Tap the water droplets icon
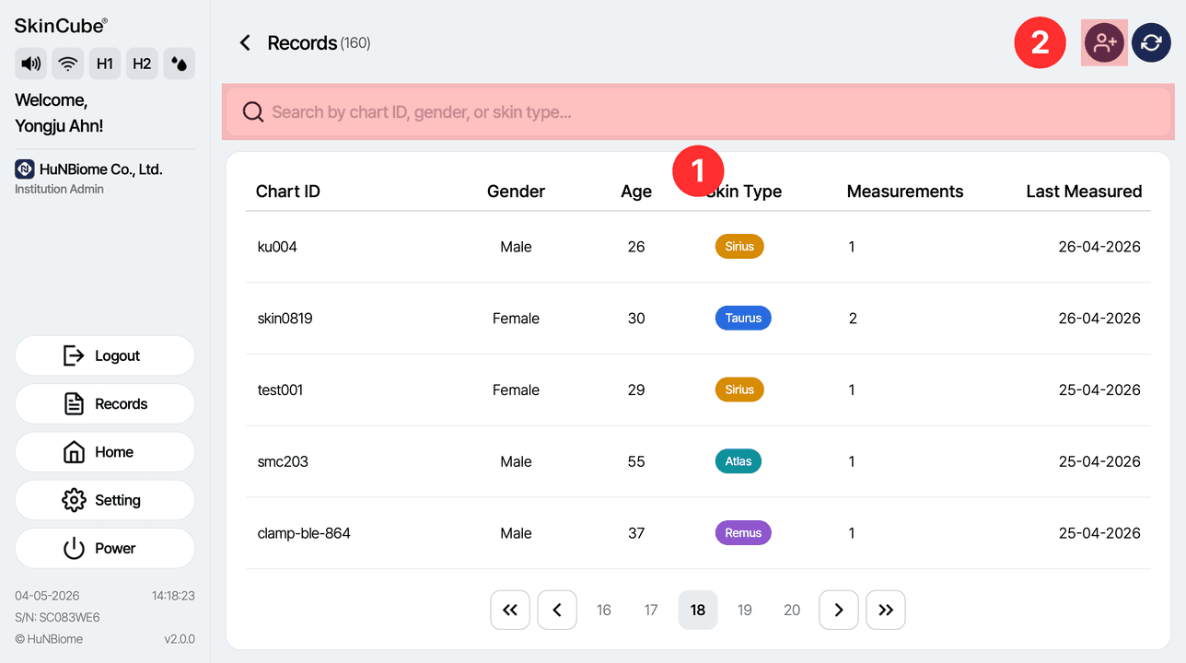Viewport: 1186px width, 663px height. (179, 64)
